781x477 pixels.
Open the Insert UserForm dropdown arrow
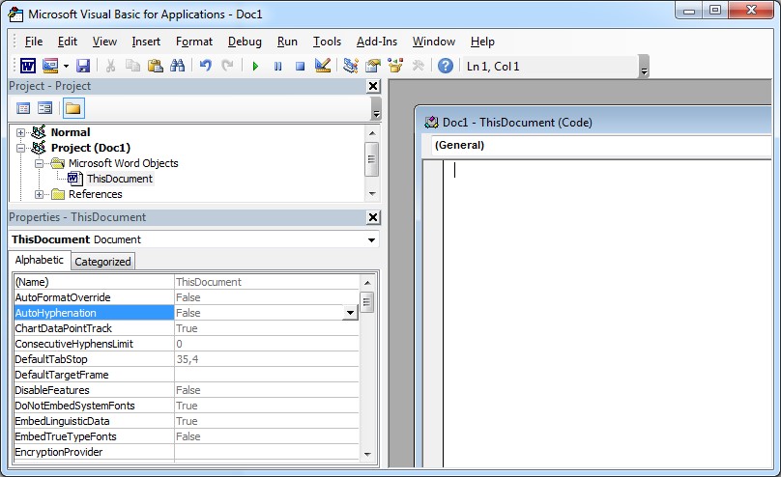coord(66,66)
